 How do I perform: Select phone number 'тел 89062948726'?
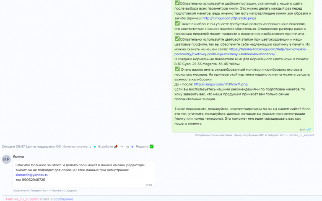click(30, 180)
